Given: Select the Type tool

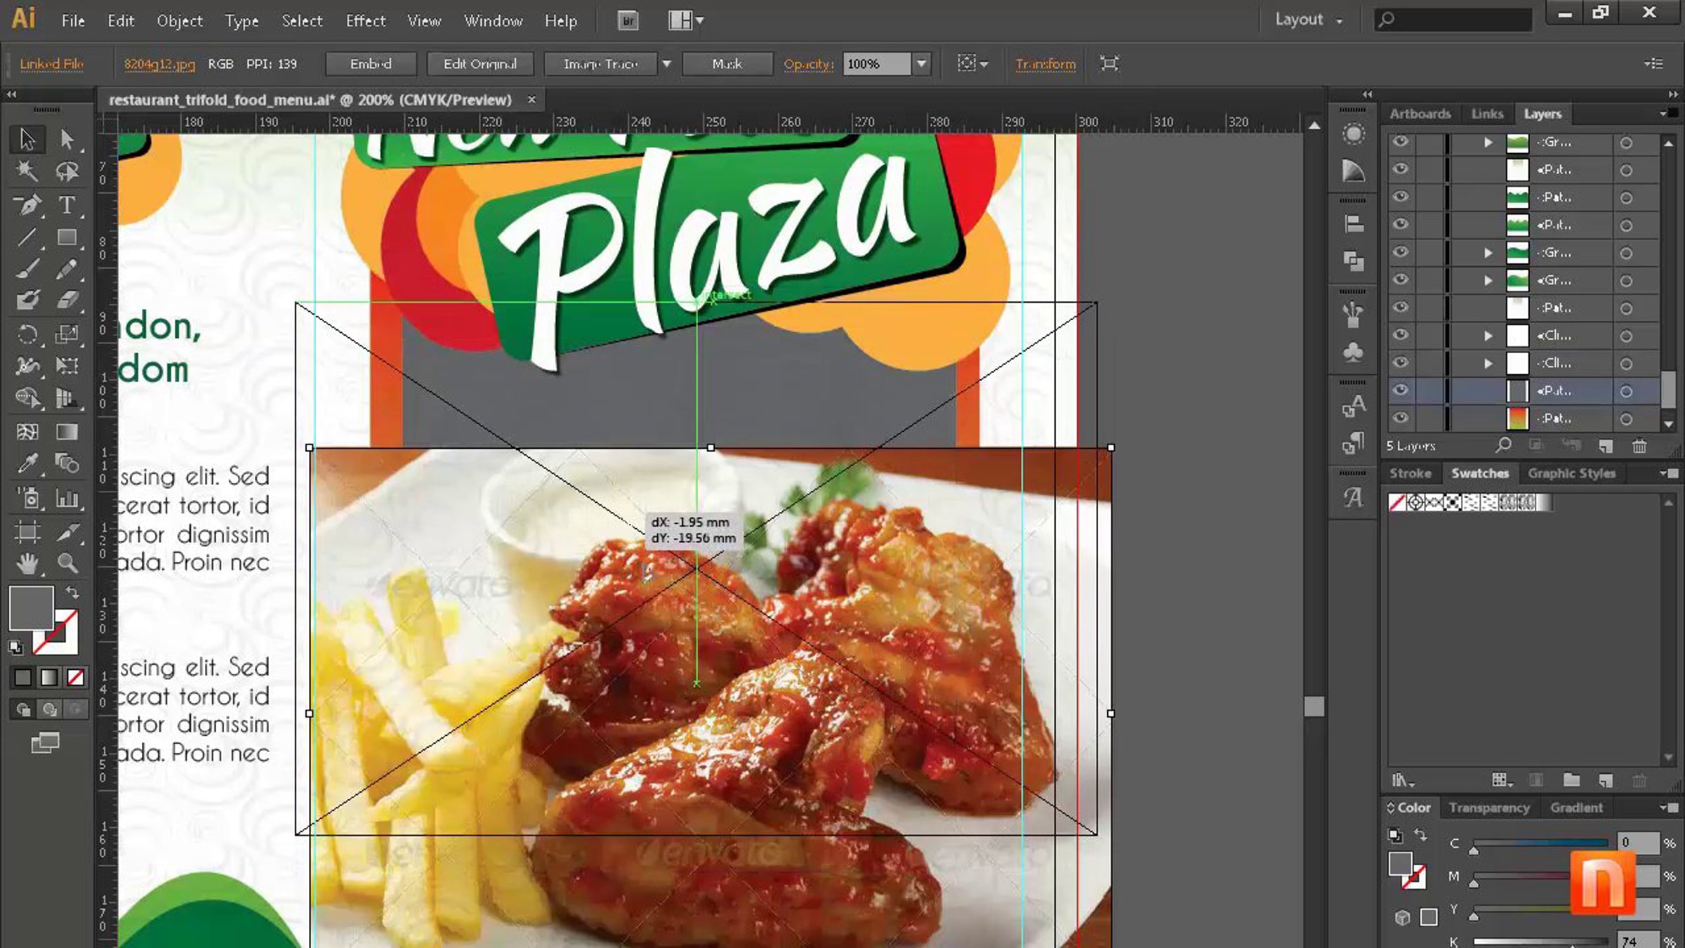Looking at the screenshot, I should pos(67,205).
